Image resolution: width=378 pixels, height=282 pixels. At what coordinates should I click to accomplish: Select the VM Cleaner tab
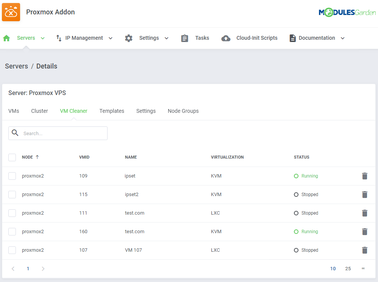click(73, 111)
